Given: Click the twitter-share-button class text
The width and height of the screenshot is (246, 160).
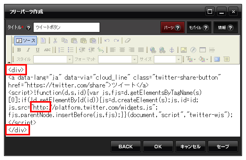Looking at the screenshot, I should (x=186, y=78).
